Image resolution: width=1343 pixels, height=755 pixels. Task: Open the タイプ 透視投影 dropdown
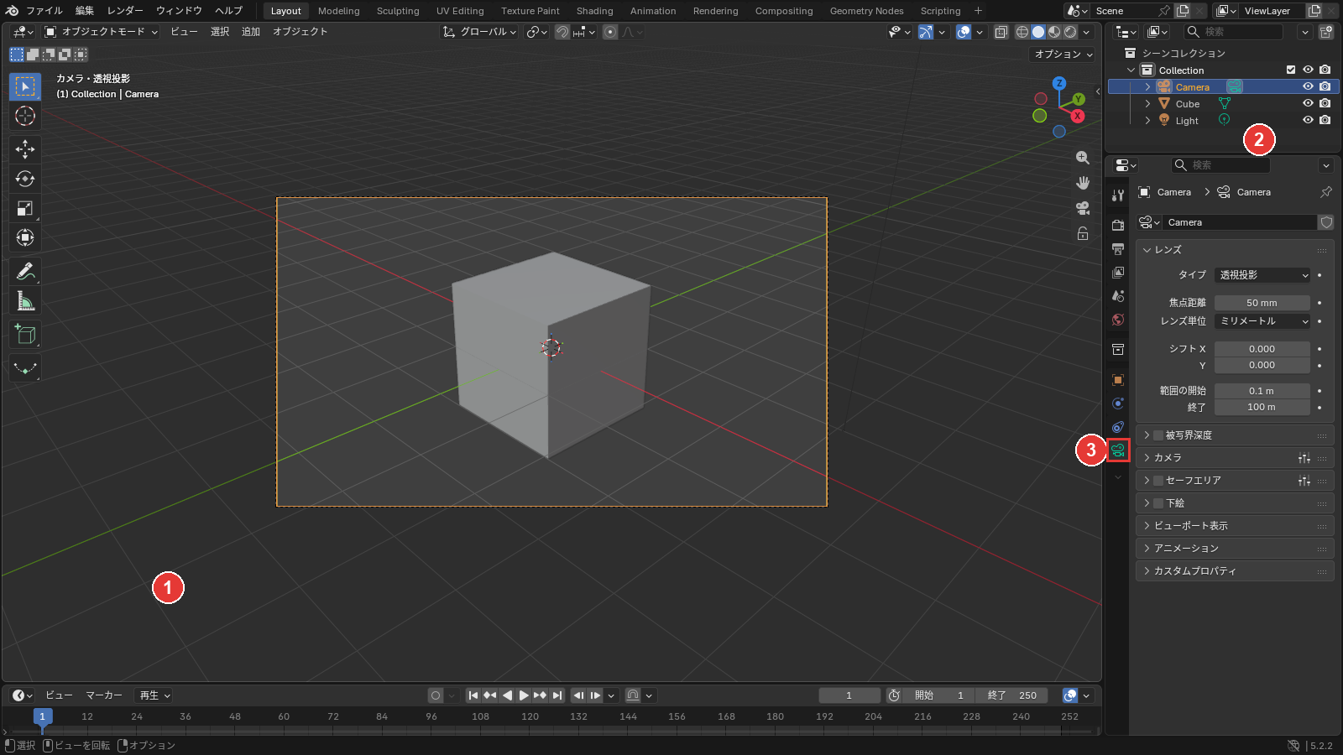pyautogui.click(x=1262, y=275)
